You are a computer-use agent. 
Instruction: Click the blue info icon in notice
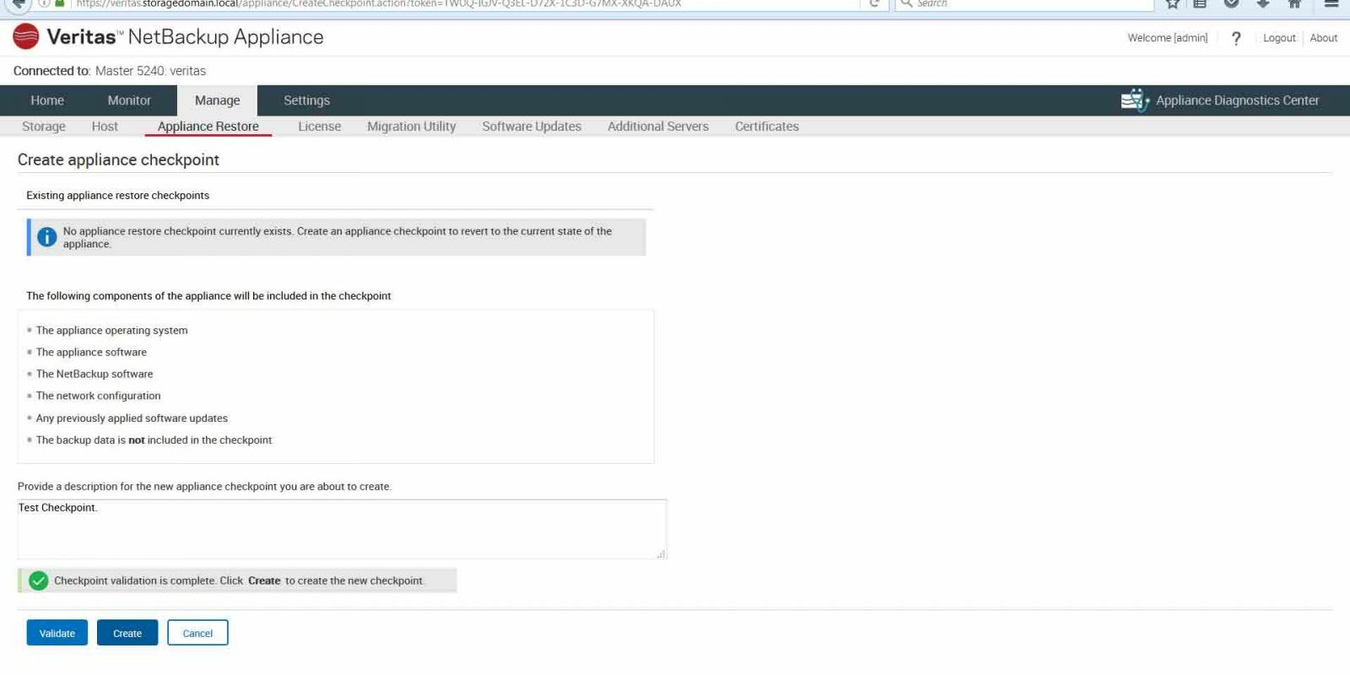[x=47, y=237]
